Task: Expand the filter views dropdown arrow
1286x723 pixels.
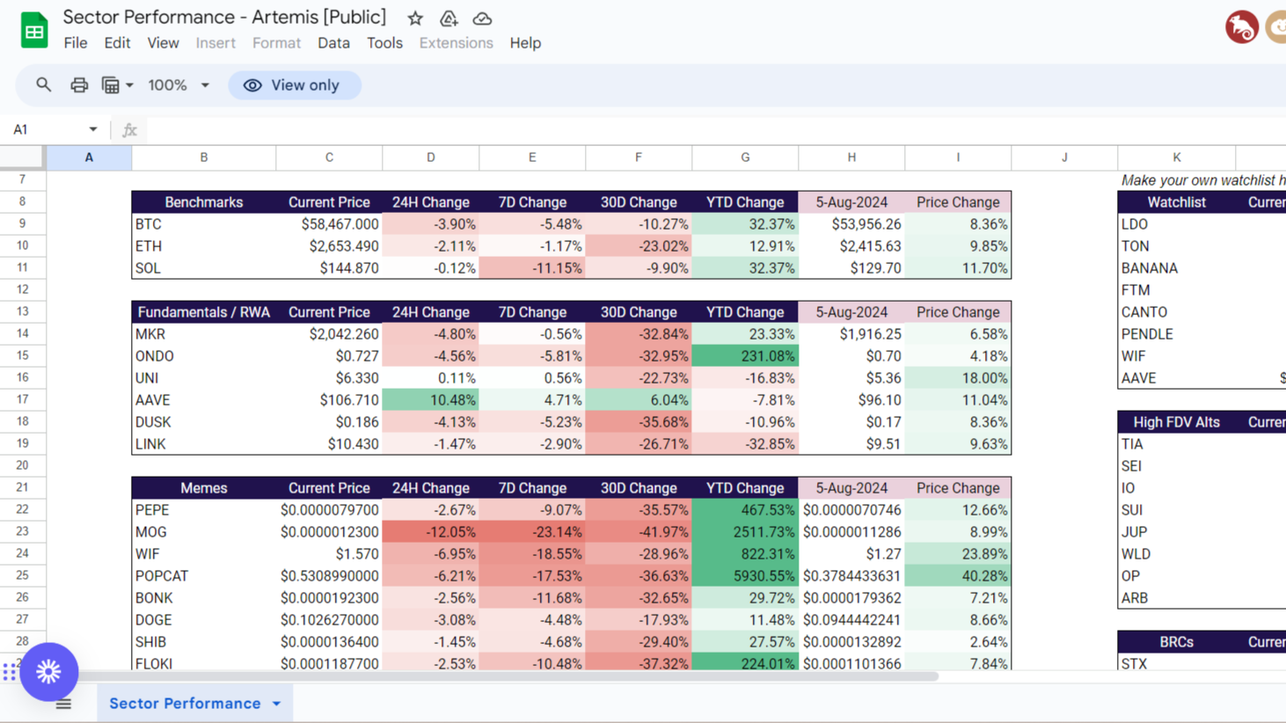Action: [x=129, y=85]
